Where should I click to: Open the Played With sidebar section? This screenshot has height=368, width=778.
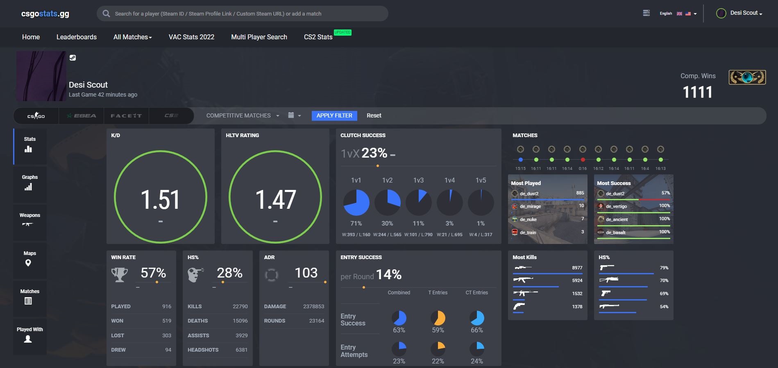(x=30, y=336)
